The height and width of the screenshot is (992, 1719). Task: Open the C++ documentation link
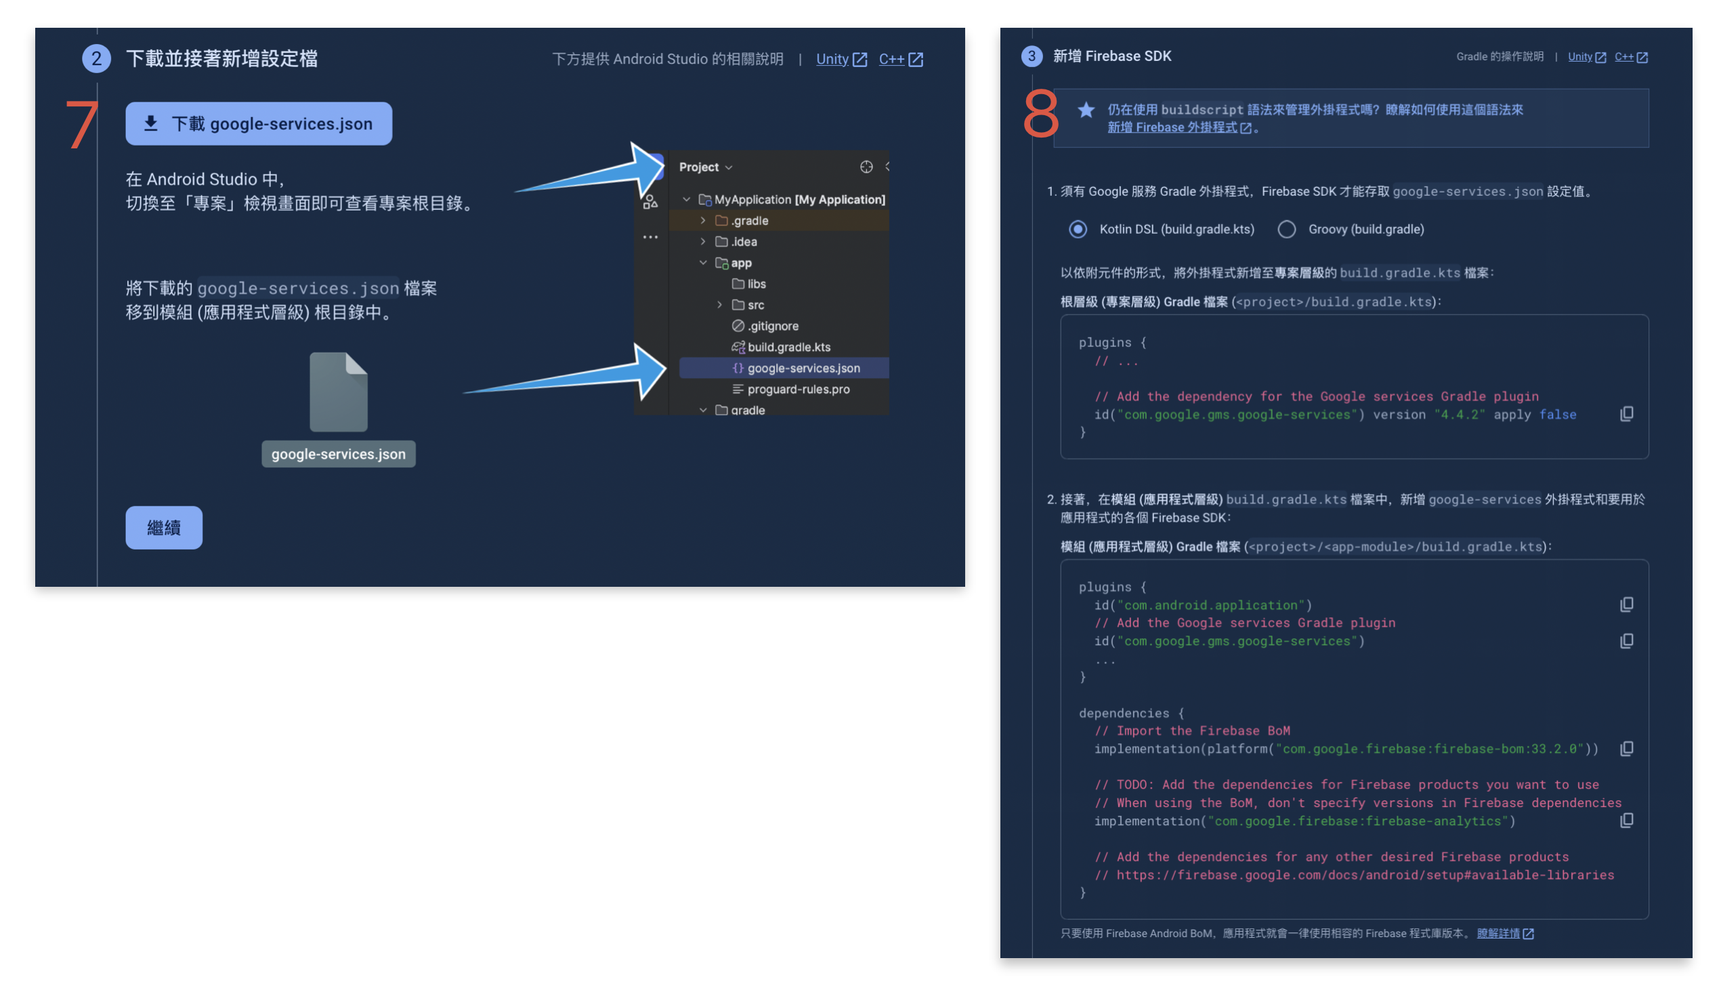pyautogui.click(x=893, y=58)
